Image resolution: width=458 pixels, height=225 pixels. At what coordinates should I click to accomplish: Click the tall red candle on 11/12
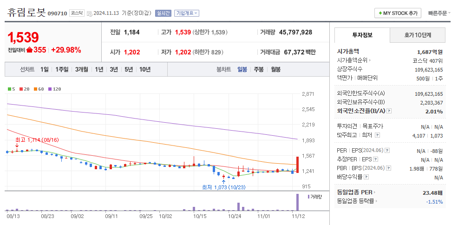(297, 165)
